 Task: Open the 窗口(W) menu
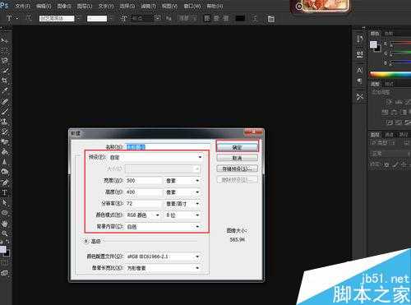click(192, 6)
